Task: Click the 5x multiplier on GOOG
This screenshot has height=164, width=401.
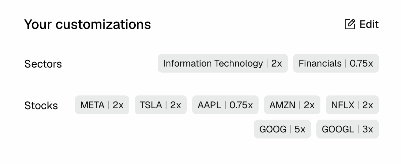Action: click(300, 129)
